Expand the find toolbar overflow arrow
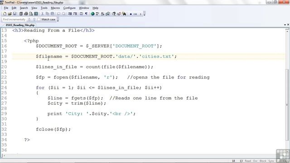This screenshot has height=163, width=290. click(x=58, y=20)
